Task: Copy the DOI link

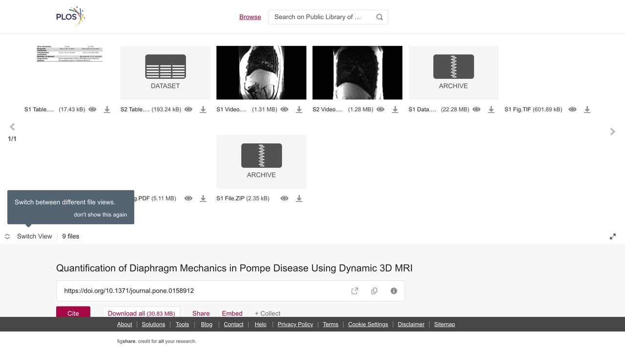Action: (x=375, y=291)
